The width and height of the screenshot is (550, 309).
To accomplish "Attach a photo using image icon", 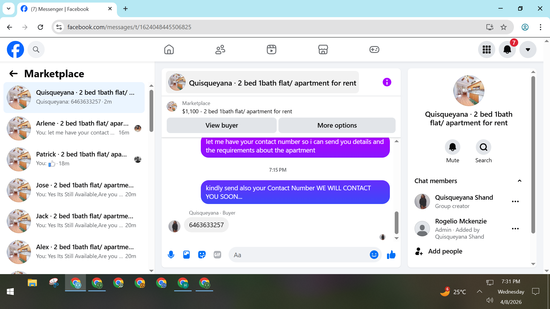I will pyautogui.click(x=186, y=255).
